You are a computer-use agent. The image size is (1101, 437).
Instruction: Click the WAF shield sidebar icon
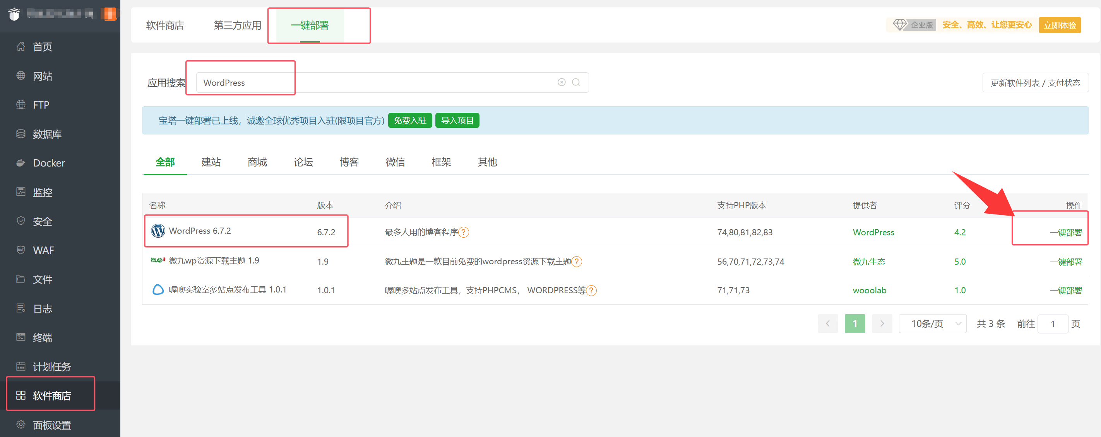pos(21,250)
